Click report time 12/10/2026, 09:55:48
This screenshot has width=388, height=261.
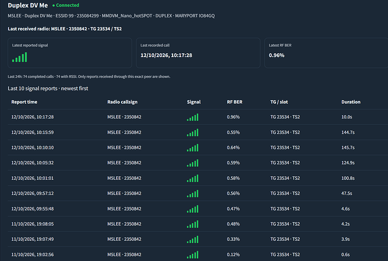point(33,209)
